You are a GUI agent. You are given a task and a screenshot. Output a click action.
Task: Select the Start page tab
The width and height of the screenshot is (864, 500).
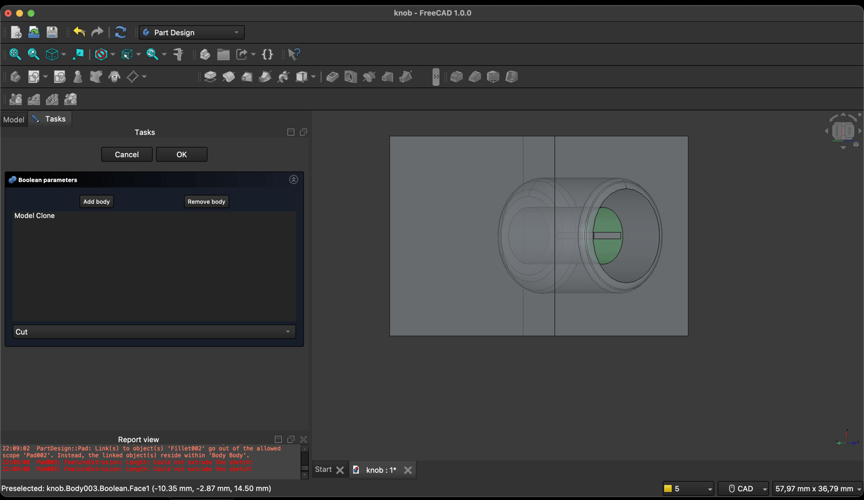pyautogui.click(x=323, y=469)
